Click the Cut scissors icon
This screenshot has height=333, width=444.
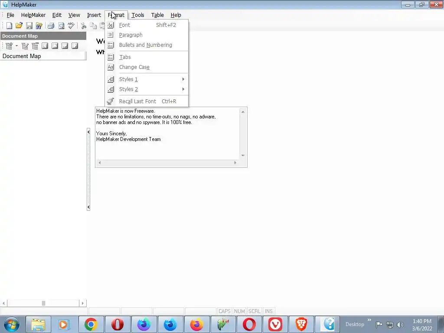84,26
